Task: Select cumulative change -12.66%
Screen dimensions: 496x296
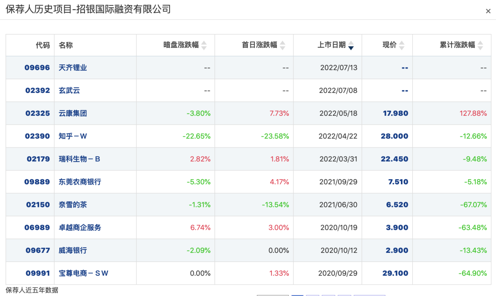Action: click(473, 136)
